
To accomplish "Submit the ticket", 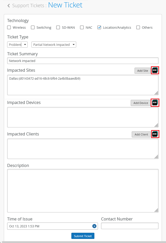I will point(83,236).
